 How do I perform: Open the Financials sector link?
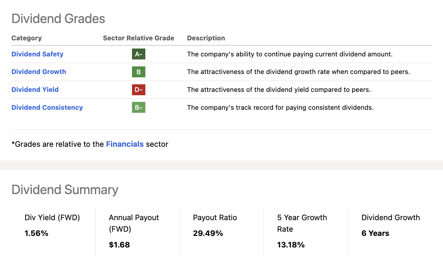(125, 144)
